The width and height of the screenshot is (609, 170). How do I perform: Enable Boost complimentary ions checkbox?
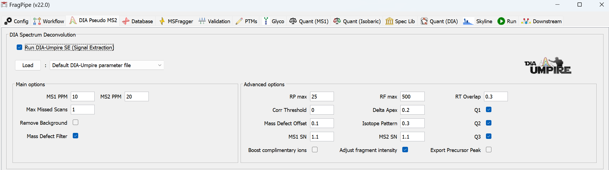point(315,150)
